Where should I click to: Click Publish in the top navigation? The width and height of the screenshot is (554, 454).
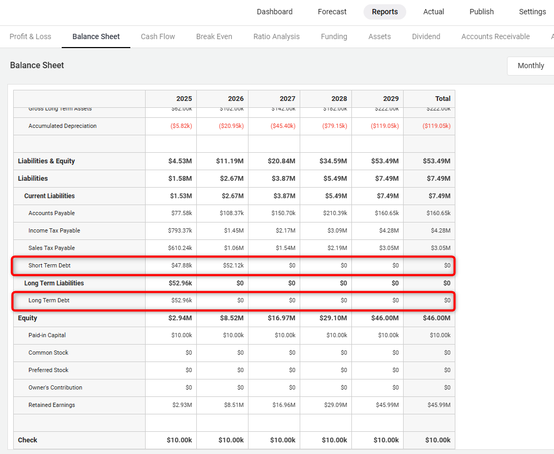pyautogui.click(x=481, y=12)
